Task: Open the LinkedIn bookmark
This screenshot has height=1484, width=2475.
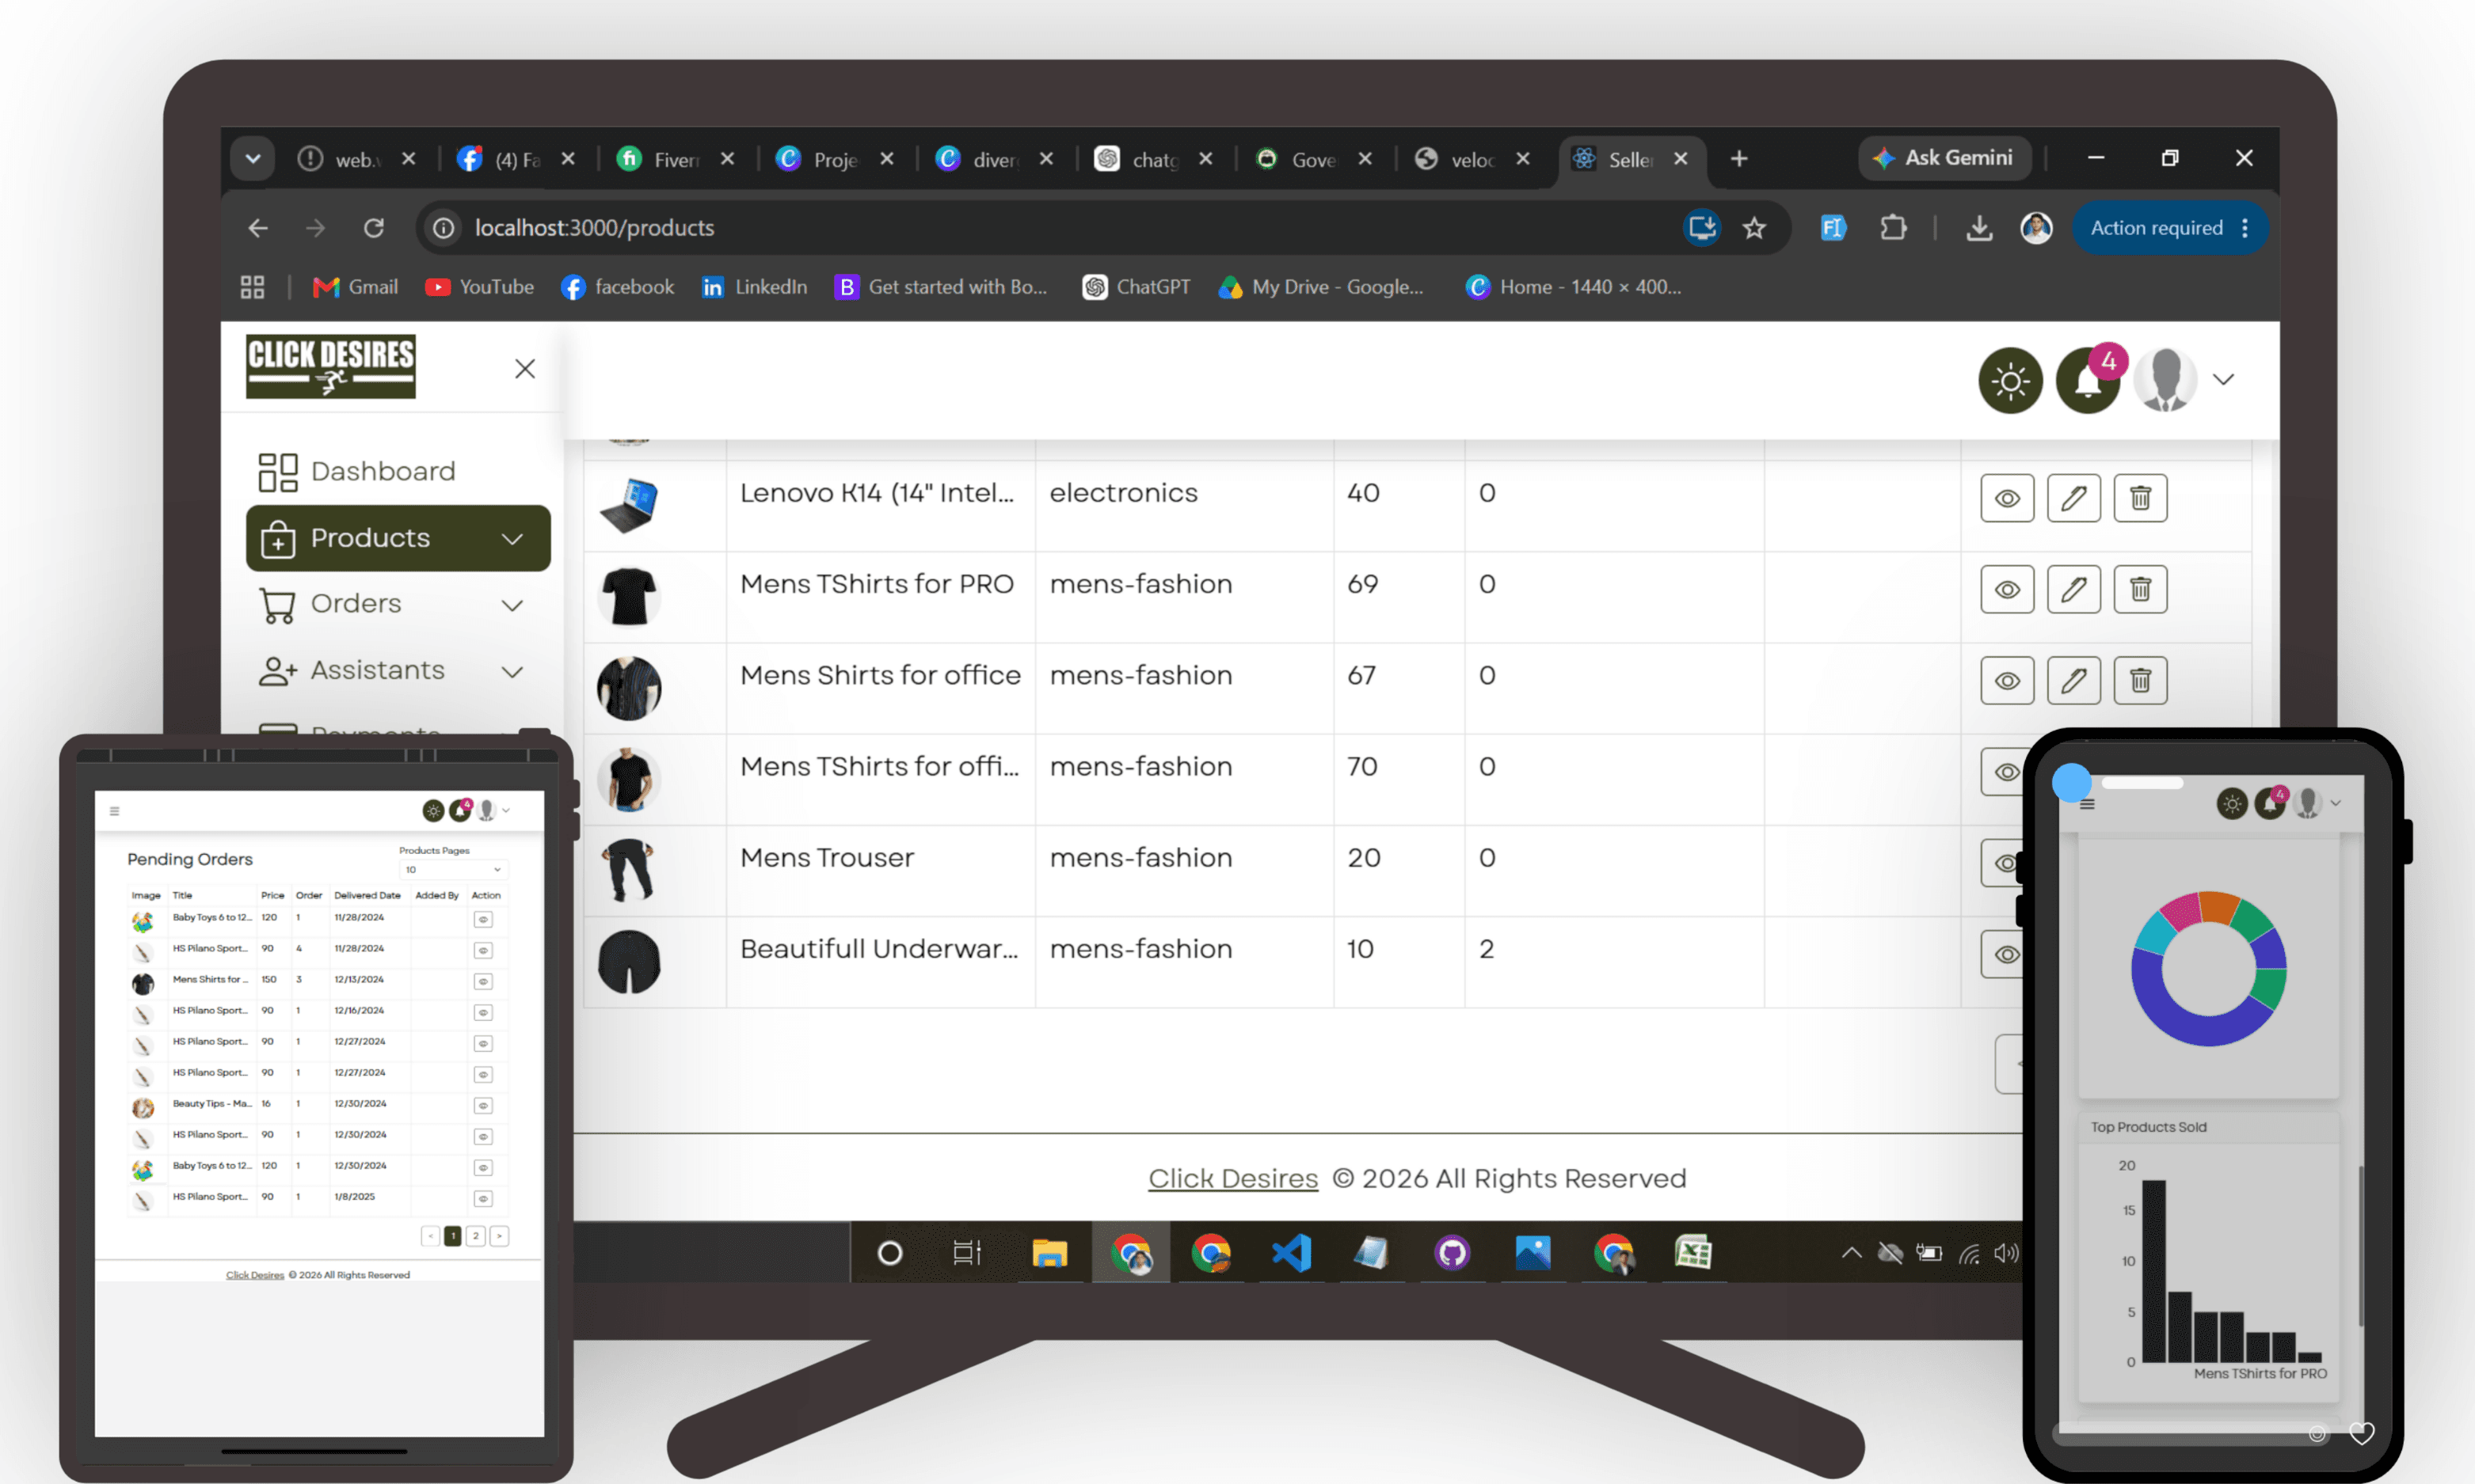Action: click(754, 287)
